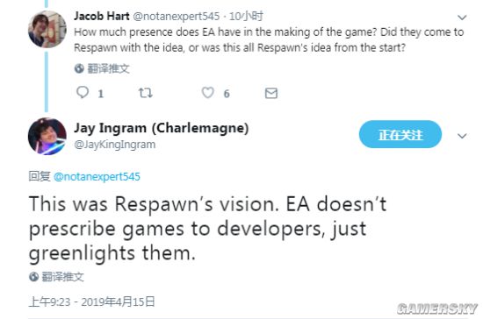Open Jacob Hart's profile picture
The width and height of the screenshot is (483, 319).
pos(47,30)
